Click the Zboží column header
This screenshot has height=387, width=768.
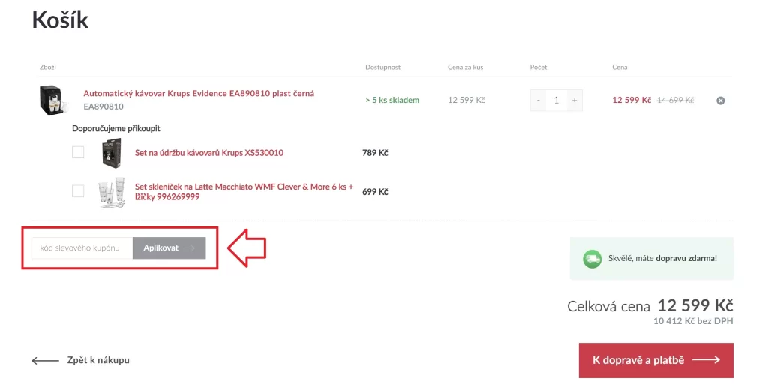(x=48, y=67)
